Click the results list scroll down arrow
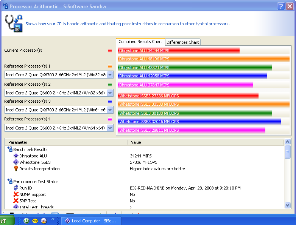The image size is (296, 225). (287, 205)
